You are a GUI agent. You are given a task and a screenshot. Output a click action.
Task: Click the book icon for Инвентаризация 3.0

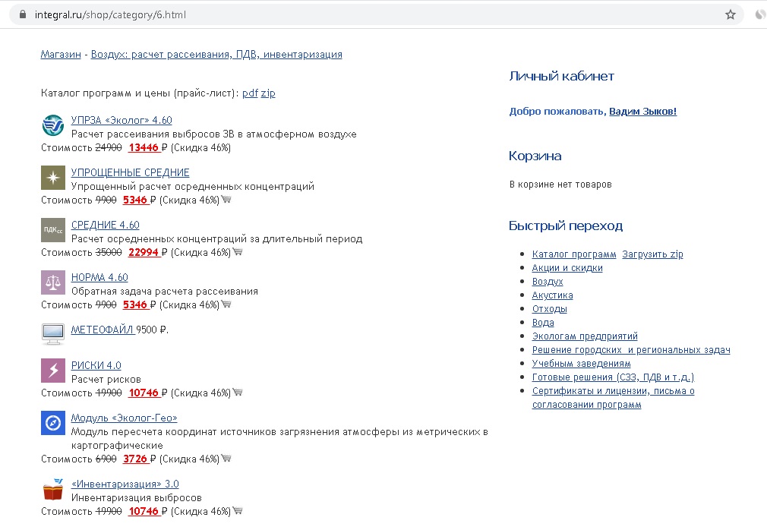coord(53,490)
